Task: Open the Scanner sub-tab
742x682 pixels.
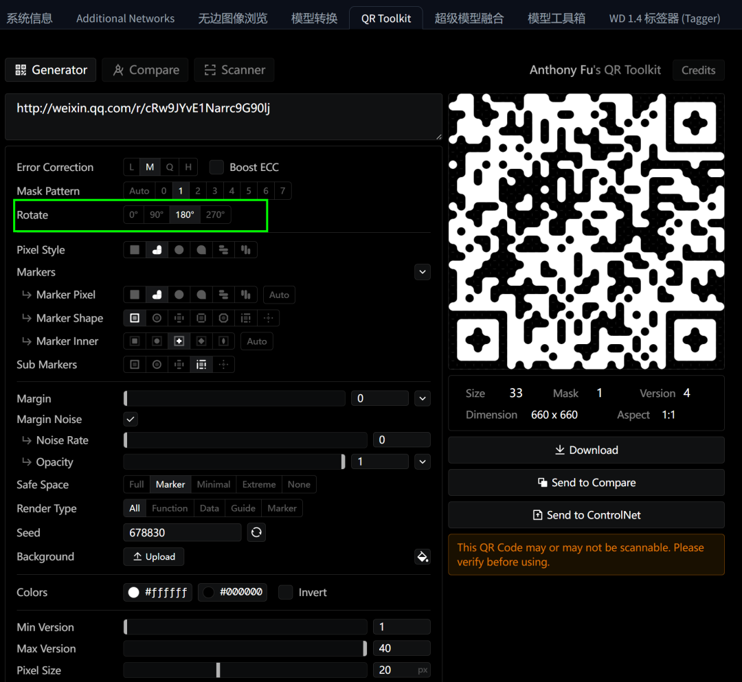Action: 234,70
